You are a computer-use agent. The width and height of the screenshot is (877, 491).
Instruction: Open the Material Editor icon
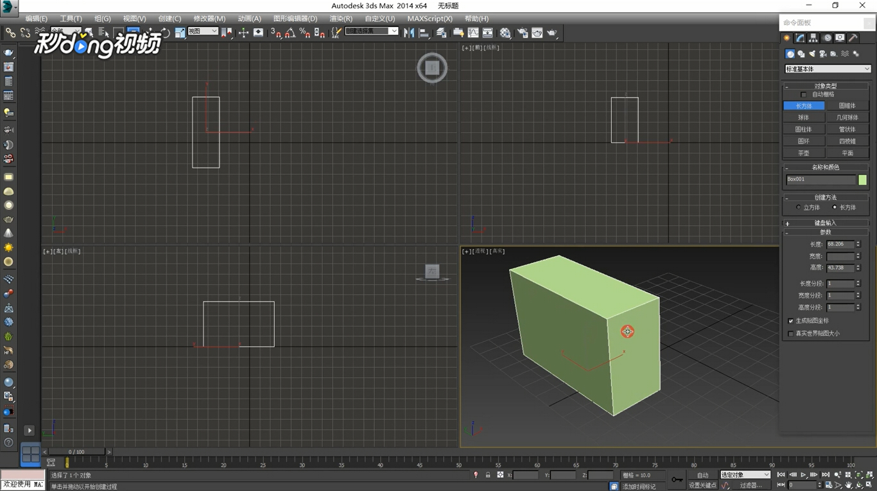(505, 32)
